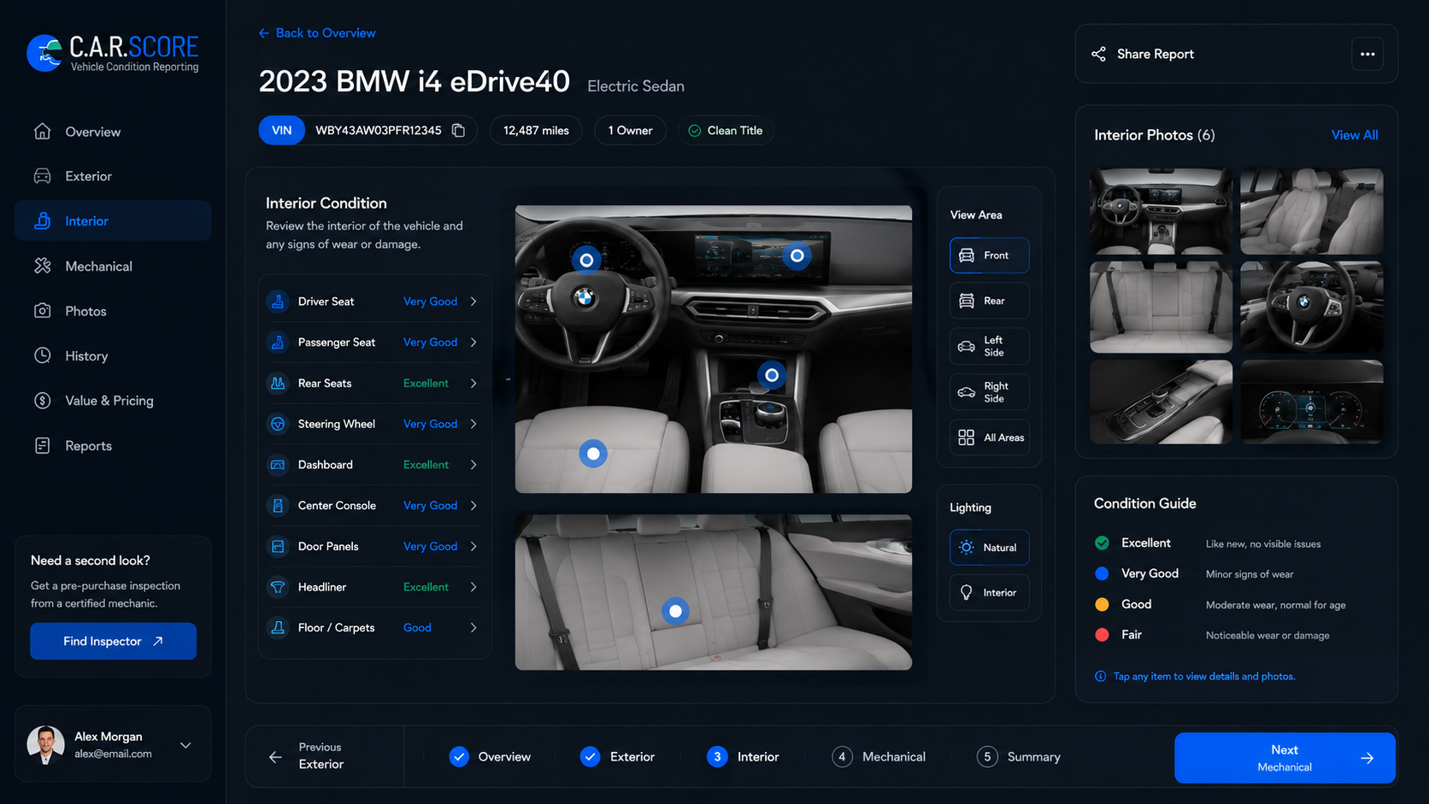Open Exterior in the sidebar
This screenshot has height=804, width=1429.
[x=113, y=176]
